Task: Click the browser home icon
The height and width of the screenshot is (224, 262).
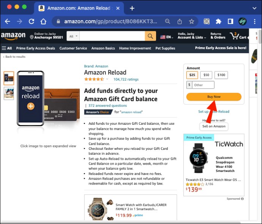Action: [43, 21]
